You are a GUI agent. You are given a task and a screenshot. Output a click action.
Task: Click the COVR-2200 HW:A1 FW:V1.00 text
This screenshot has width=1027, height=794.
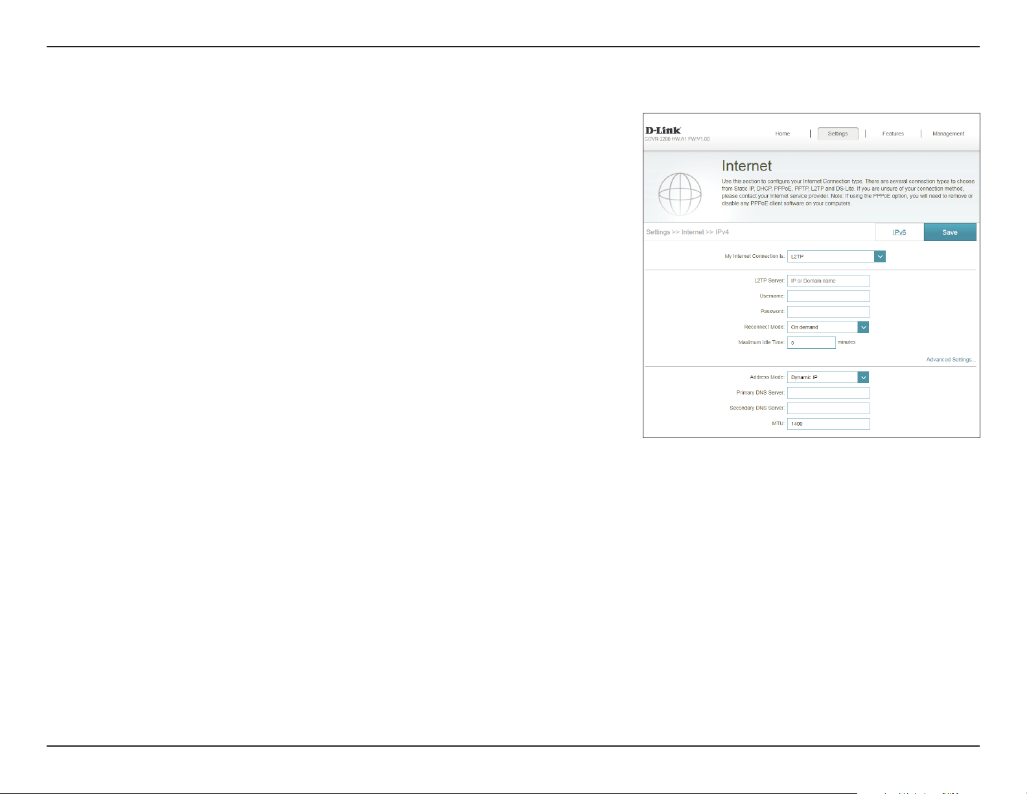[x=677, y=139]
